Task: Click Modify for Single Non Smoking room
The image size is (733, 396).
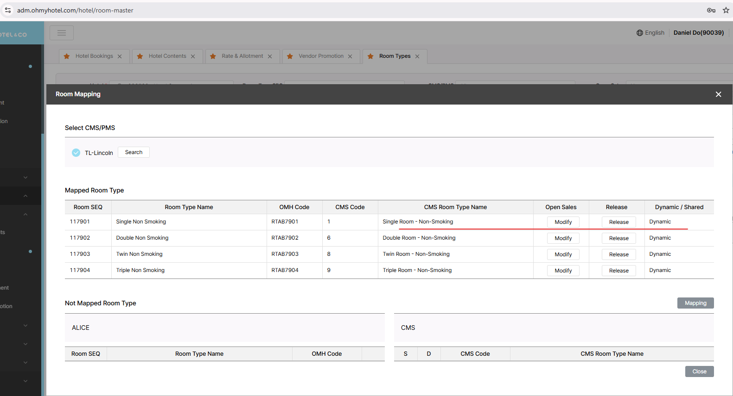Action: 563,222
